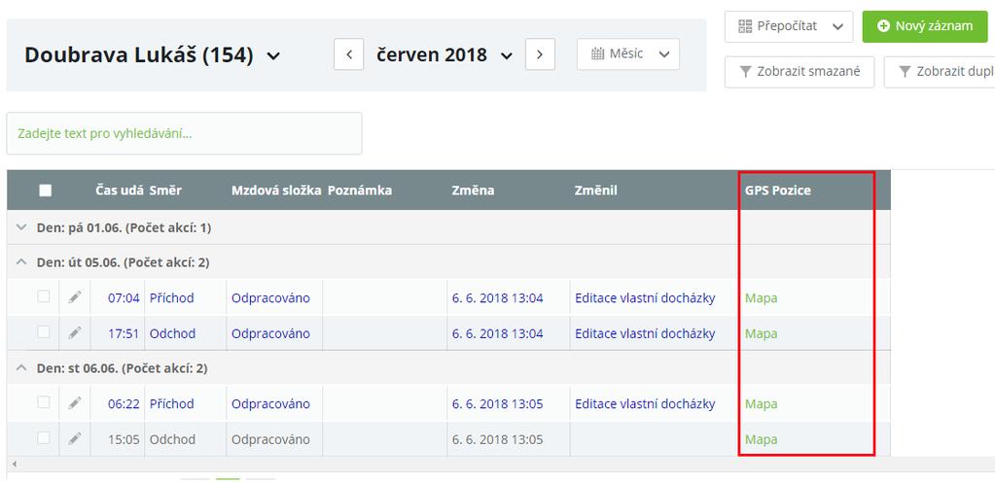Click 6. 6. 2018 13:04 in 17:51 row
The height and width of the screenshot is (484, 995).
click(498, 333)
